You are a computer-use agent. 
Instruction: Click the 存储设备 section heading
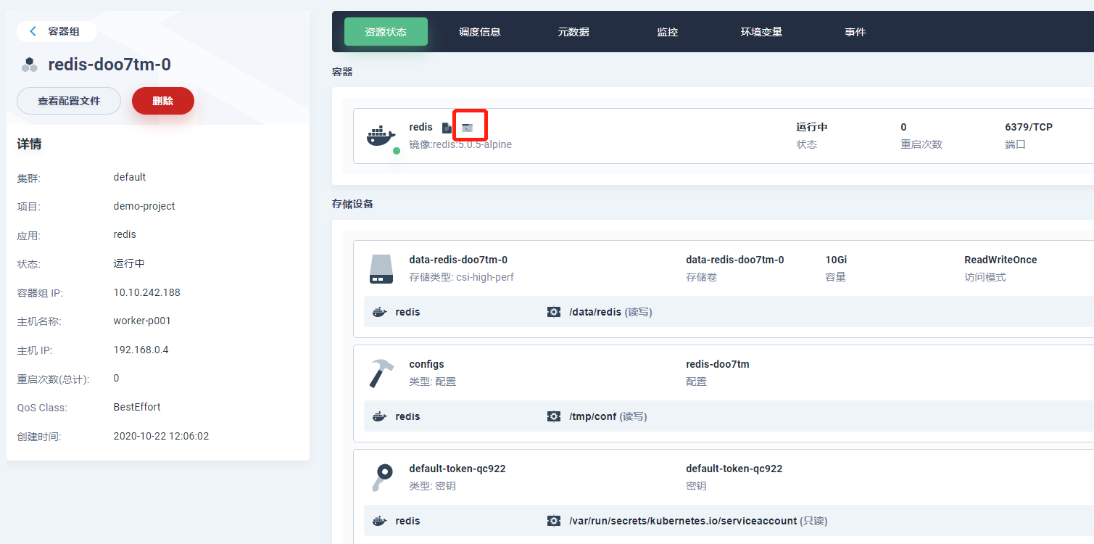[x=353, y=204]
